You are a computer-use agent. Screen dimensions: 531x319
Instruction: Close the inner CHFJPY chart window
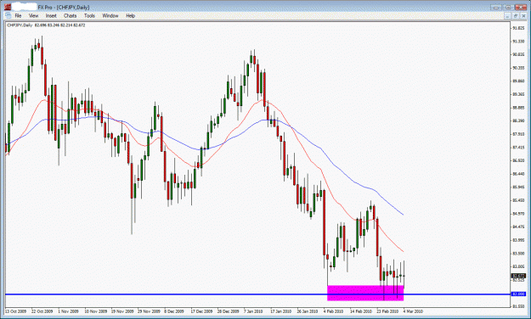(523, 16)
